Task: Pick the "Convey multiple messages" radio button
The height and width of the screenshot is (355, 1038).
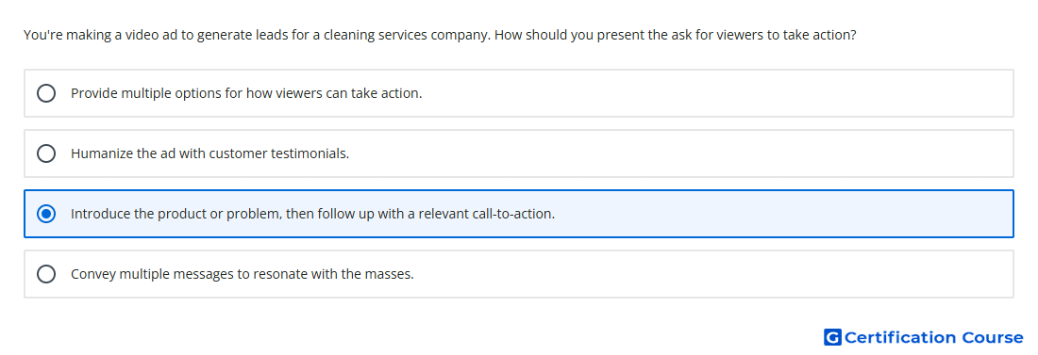Action: coord(46,274)
